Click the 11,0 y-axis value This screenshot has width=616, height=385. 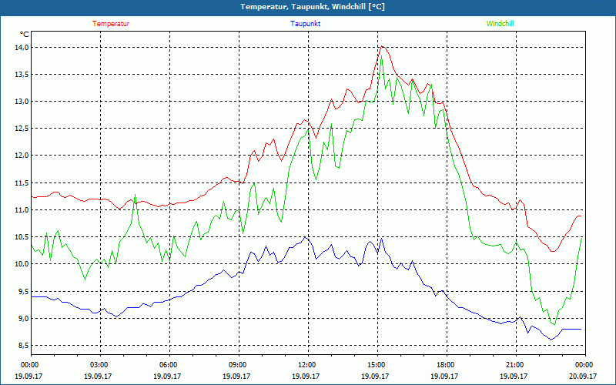[x=22, y=210]
